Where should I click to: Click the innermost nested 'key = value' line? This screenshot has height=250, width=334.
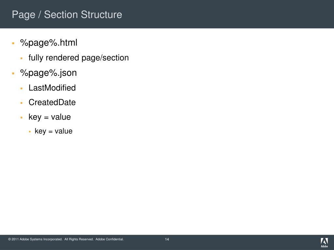click(53, 131)
